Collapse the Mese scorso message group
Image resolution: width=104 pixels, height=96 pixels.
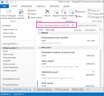pos(40,48)
